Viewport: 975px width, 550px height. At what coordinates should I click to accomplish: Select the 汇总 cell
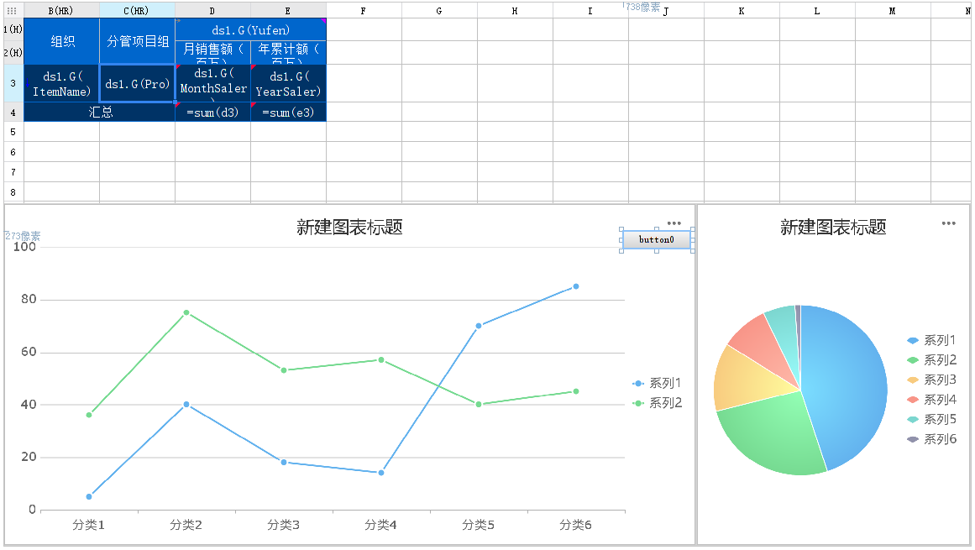point(99,112)
